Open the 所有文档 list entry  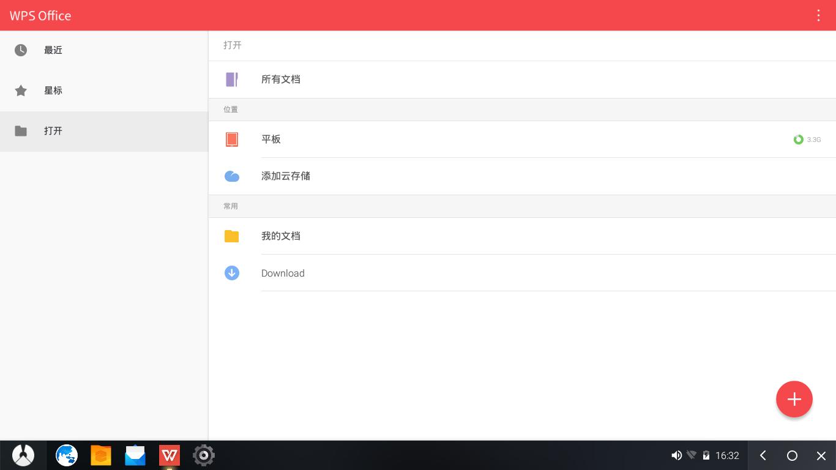tap(522, 80)
